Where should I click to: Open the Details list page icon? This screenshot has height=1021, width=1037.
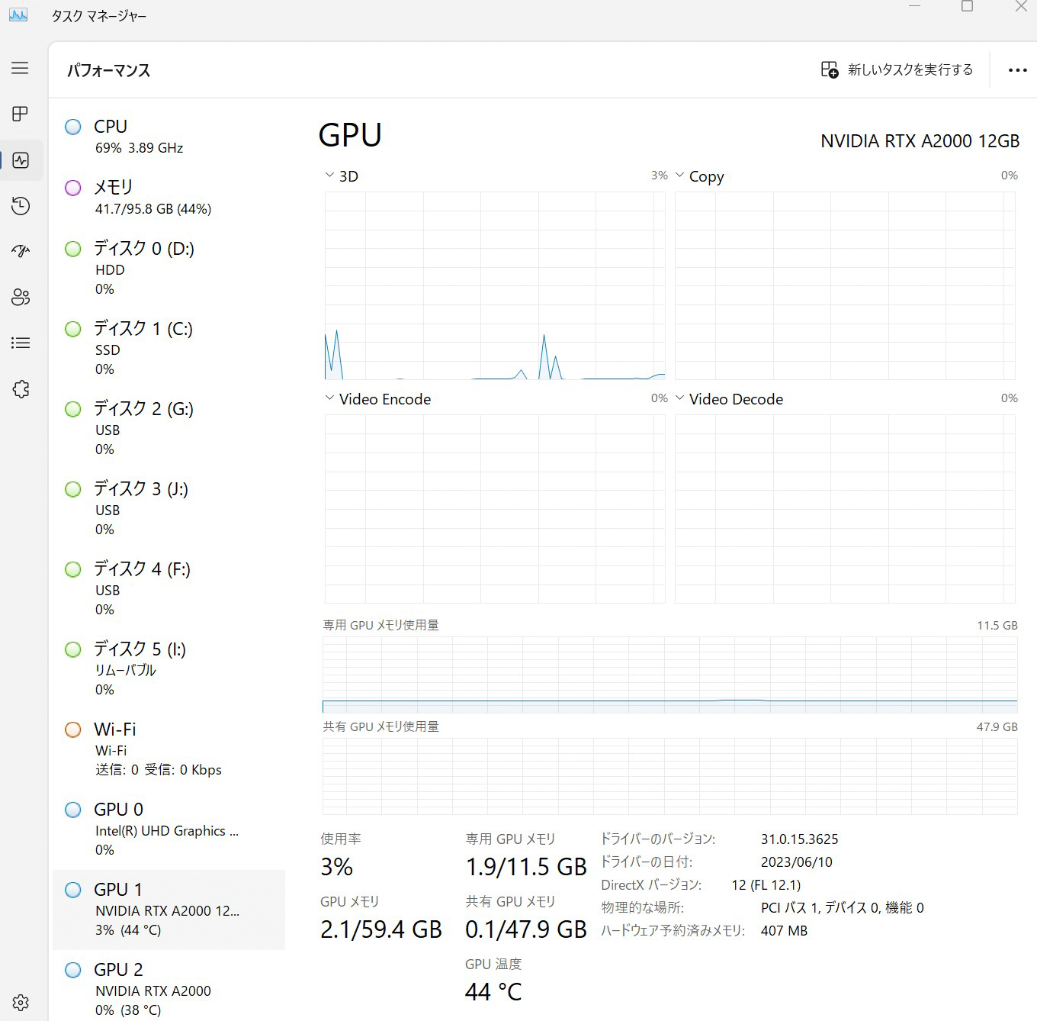click(21, 343)
